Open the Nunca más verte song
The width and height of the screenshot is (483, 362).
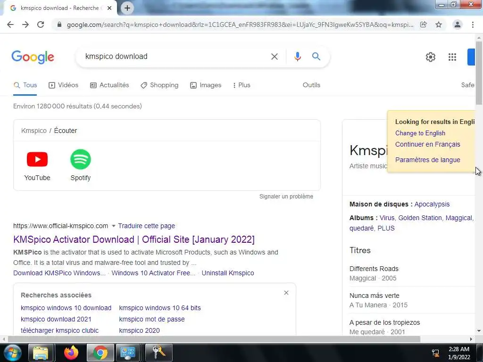tap(374, 296)
